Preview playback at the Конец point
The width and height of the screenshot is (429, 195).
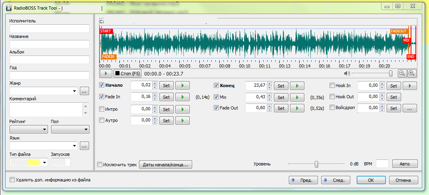click(297, 86)
